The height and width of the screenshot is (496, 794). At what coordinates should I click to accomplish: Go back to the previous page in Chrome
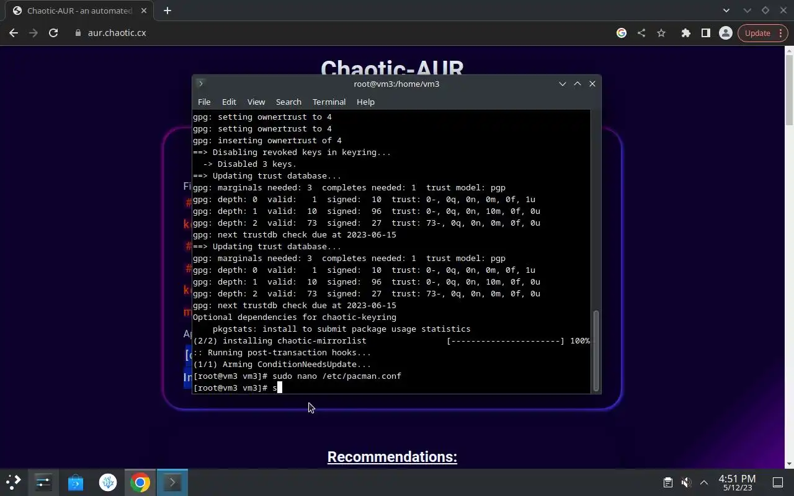(14, 33)
